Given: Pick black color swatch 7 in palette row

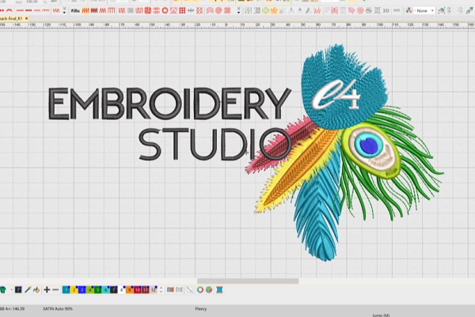Looking at the screenshot, I should pyautogui.click(x=113, y=290).
